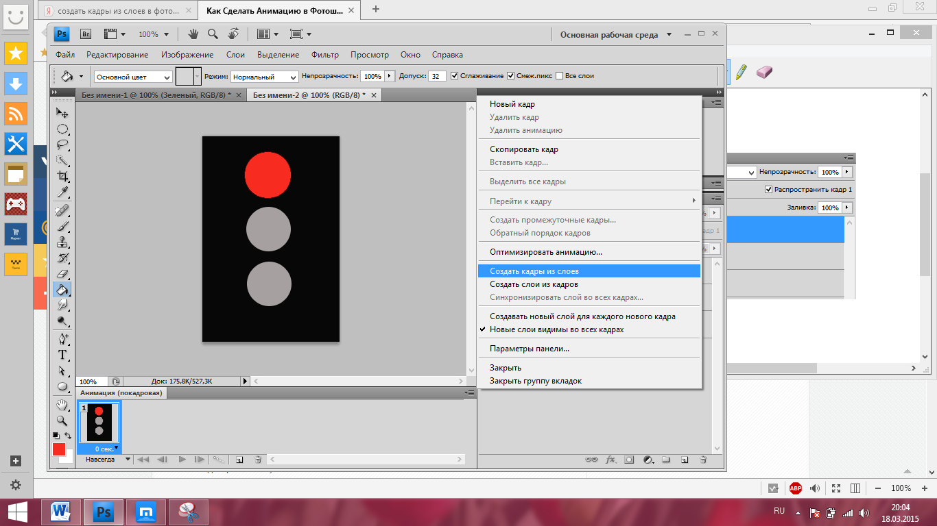Select the Eyedropper tool
Screen dimensions: 937x526
pos(62,192)
